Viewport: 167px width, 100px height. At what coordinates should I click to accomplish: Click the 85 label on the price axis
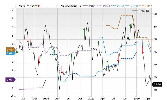click(155, 27)
